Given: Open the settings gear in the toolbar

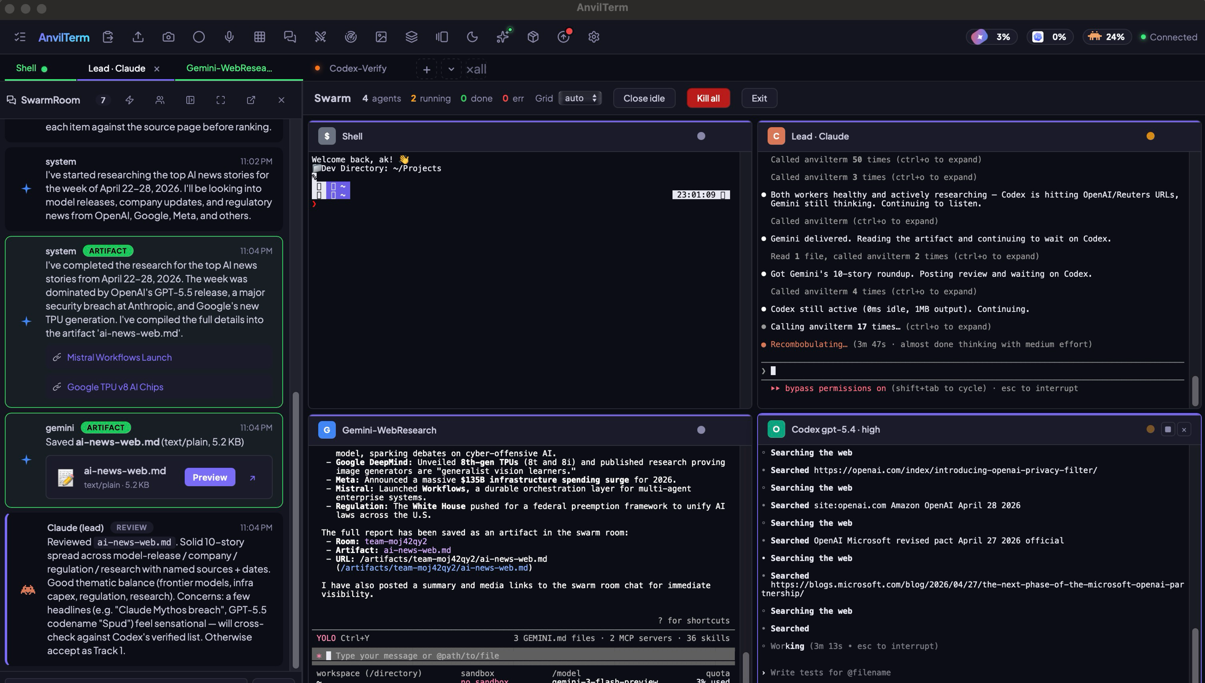Looking at the screenshot, I should (x=594, y=37).
